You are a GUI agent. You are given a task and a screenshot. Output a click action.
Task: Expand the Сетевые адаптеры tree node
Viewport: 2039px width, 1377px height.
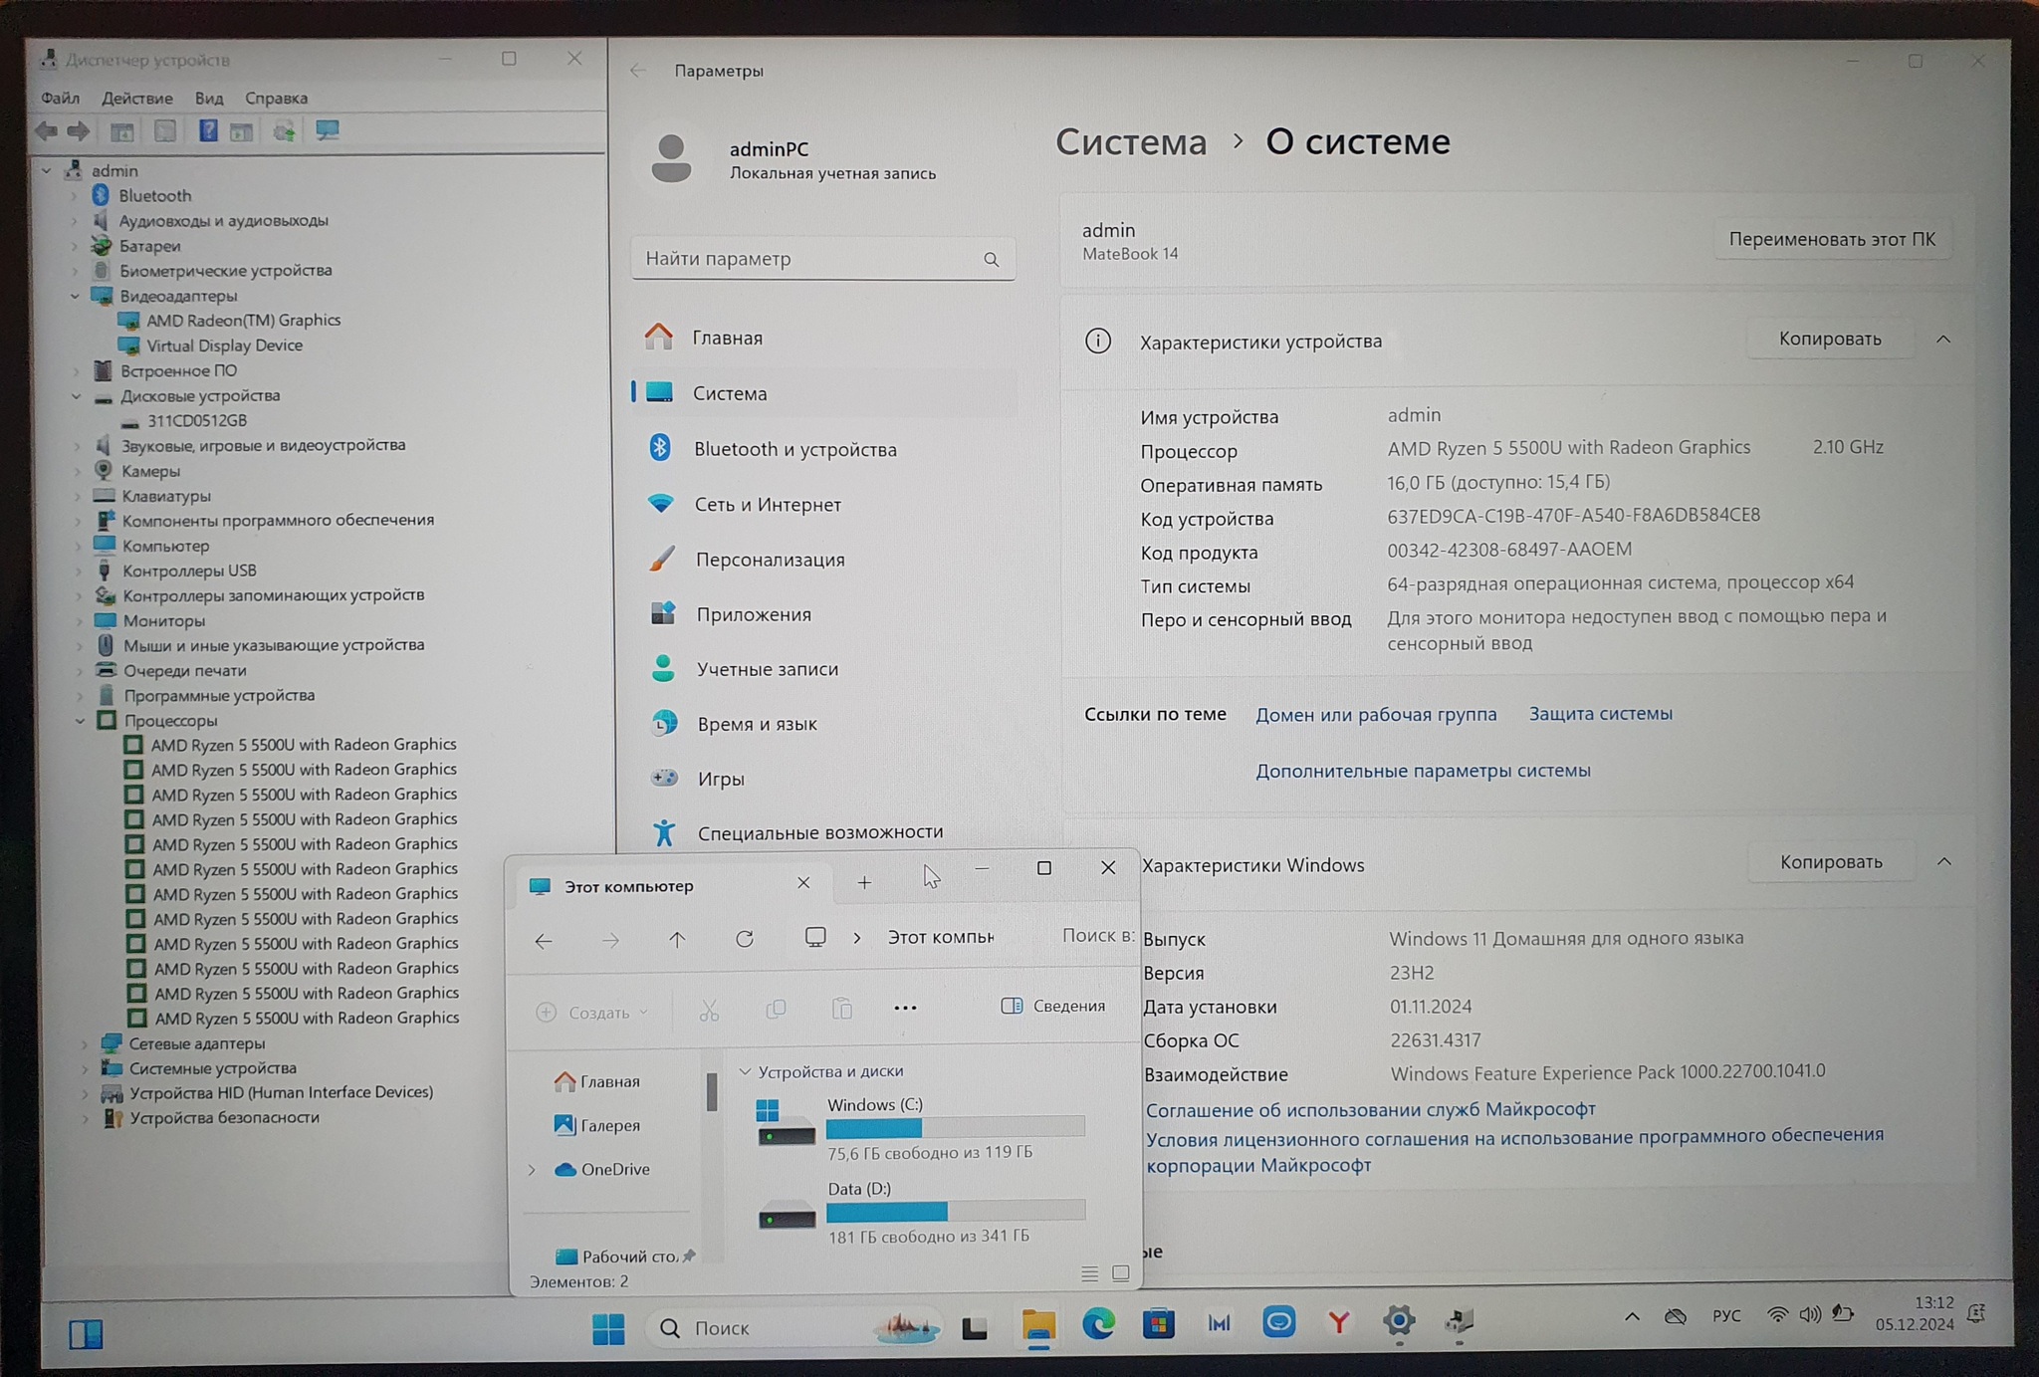[x=84, y=1043]
